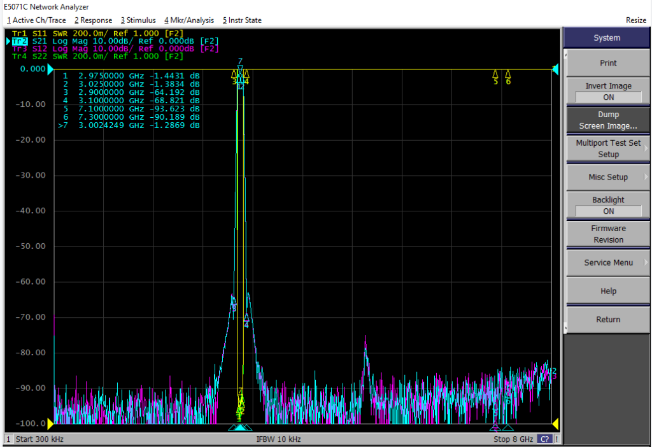Click the C? correction status indicator

(x=544, y=439)
